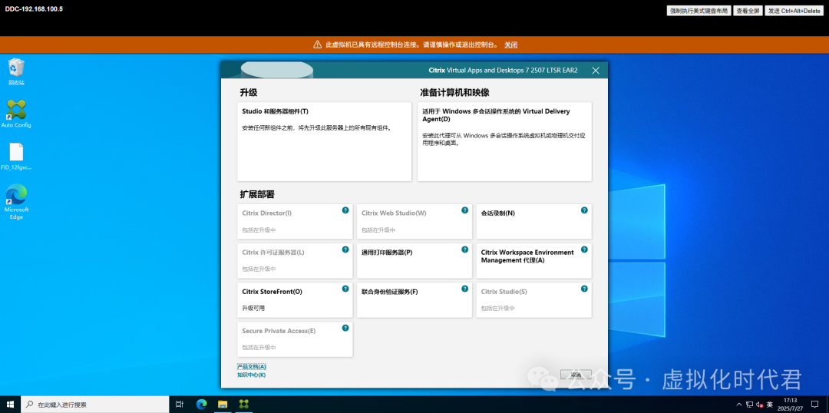Viewport: 829px width, 413px height.
Task: Click the 取消 button in installer
Action: [576, 375]
